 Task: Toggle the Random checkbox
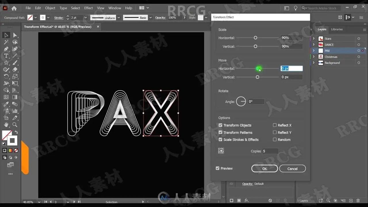(x=275, y=139)
